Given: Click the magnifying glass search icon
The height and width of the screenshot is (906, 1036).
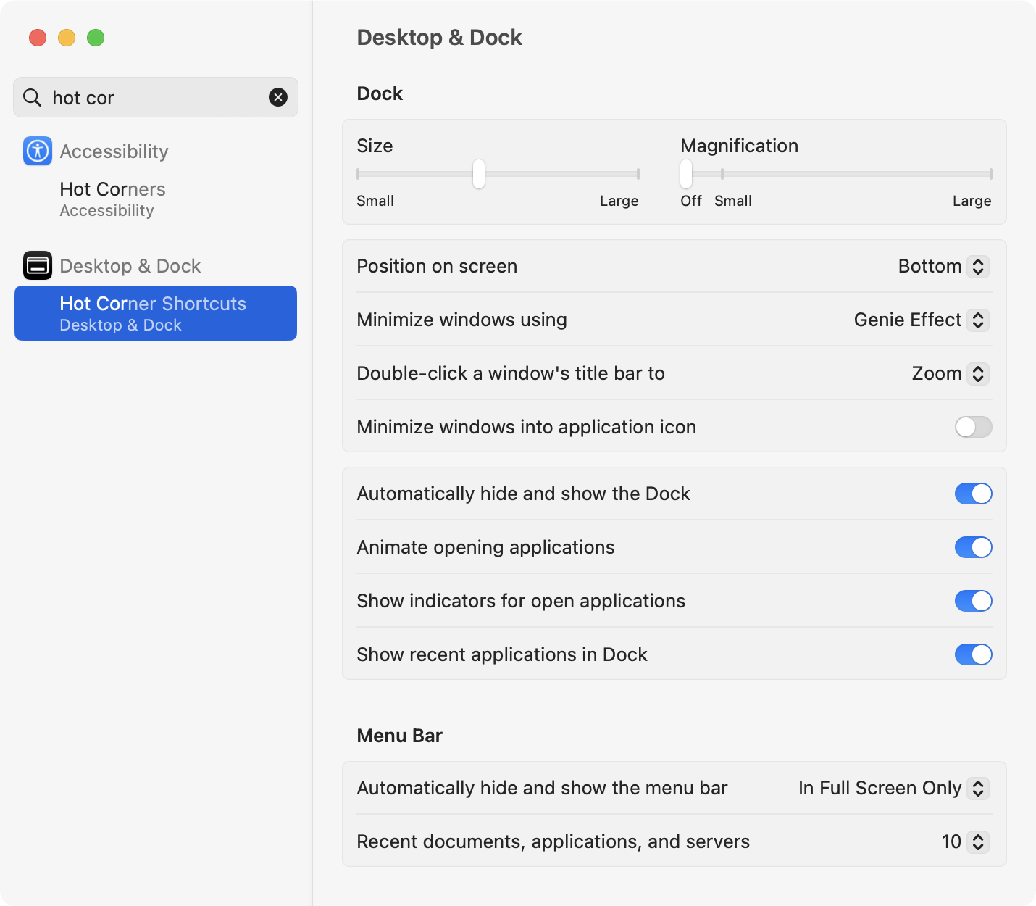Looking at the screenshot, I should [33, 97].
